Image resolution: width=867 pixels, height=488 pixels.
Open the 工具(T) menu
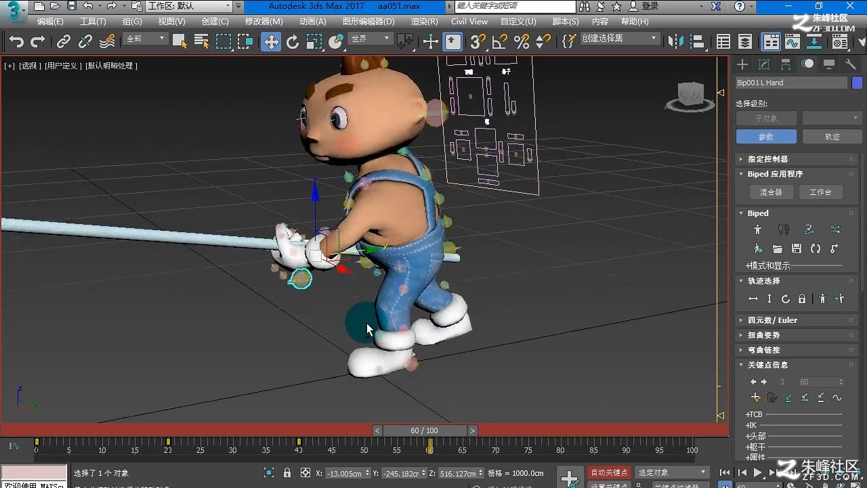click(93, 22)
